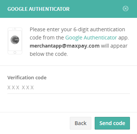Click "will appear" text beside the email

(114, 46)
